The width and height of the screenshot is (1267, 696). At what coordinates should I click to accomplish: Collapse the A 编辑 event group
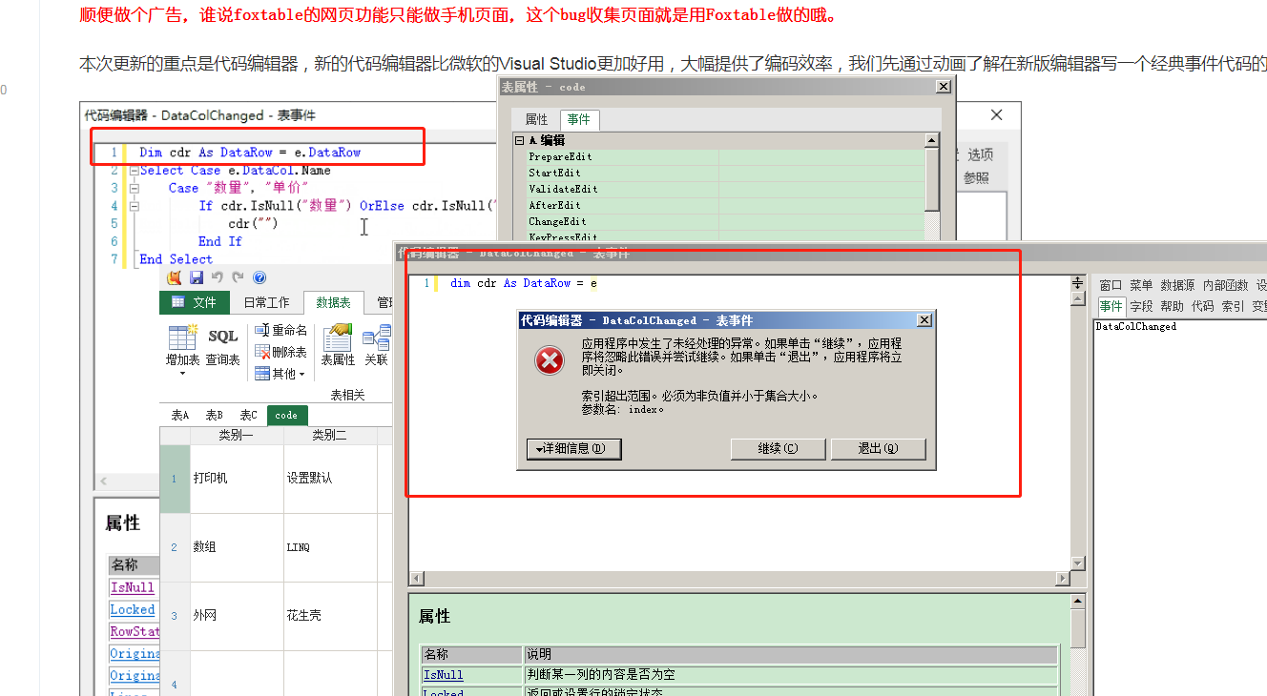point(520,140)
